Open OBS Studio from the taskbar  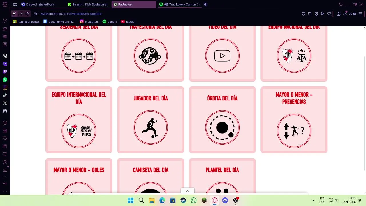[x=236, y=200]
